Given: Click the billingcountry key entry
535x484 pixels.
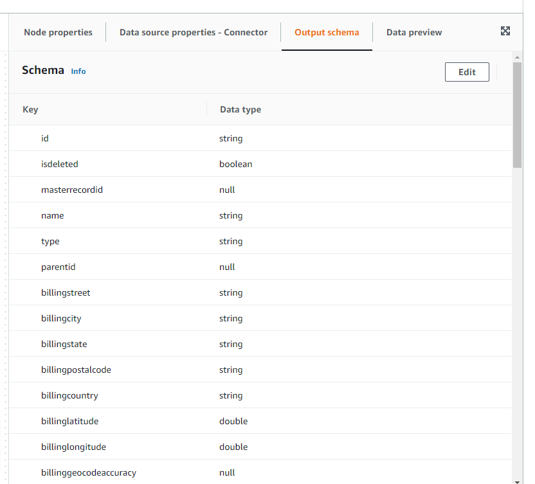Looking at the screenshot, I should (69, 395).
